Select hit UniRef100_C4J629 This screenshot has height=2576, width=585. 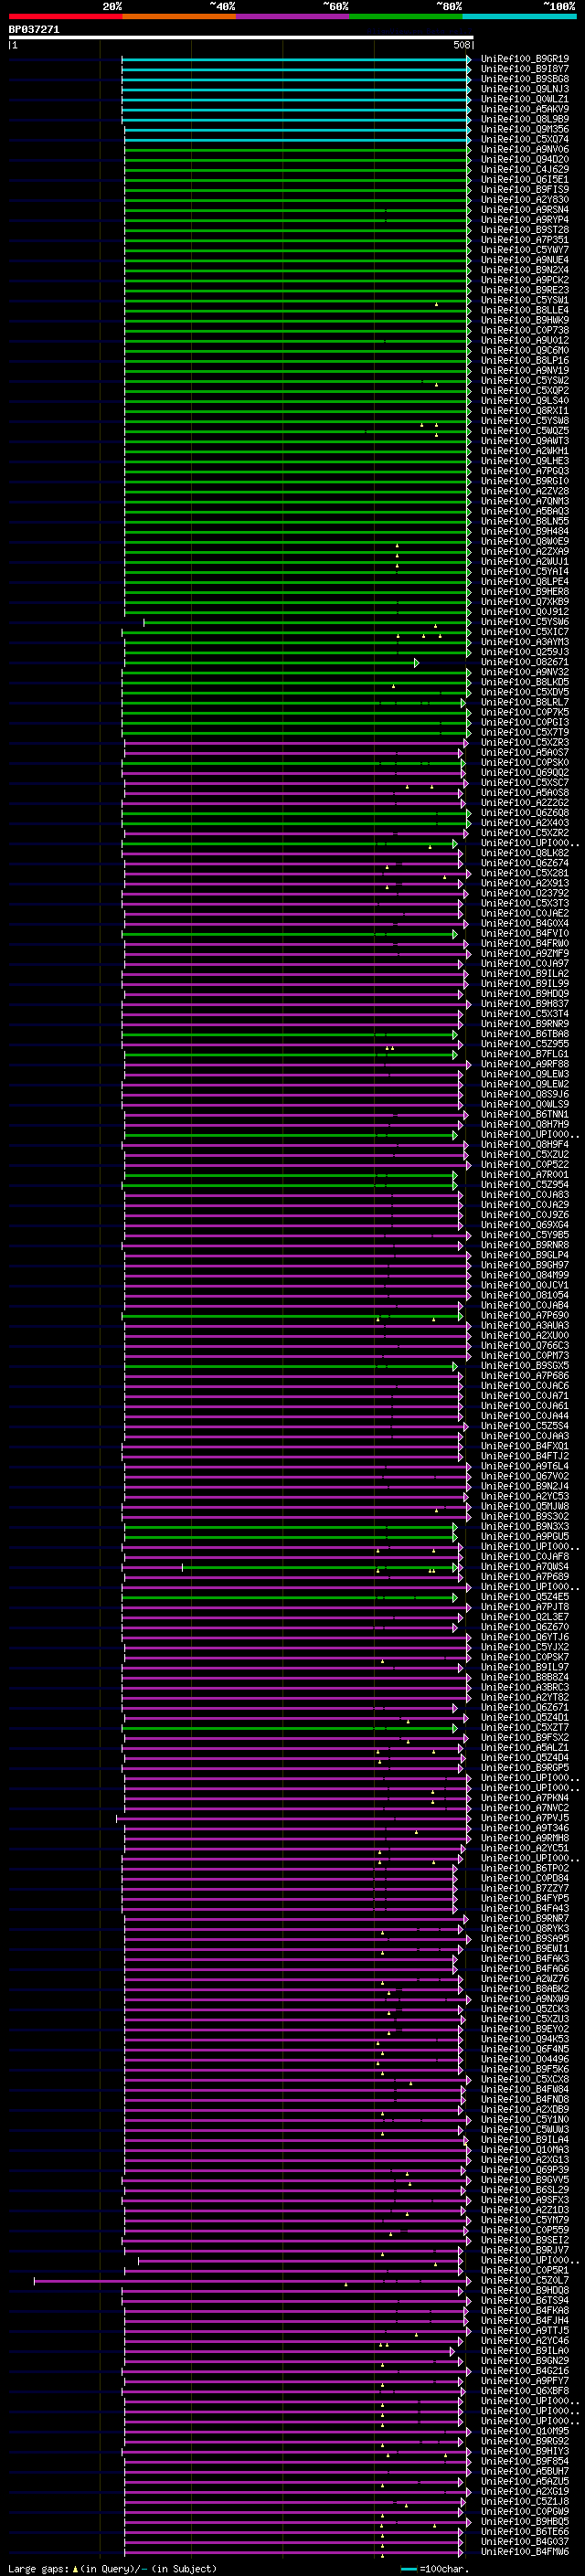[525, 170]
